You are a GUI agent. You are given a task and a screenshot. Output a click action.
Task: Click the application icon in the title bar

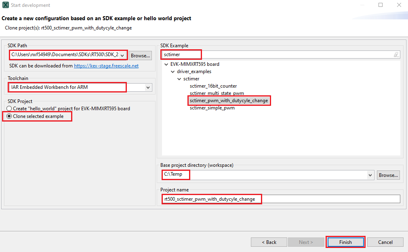5,5
